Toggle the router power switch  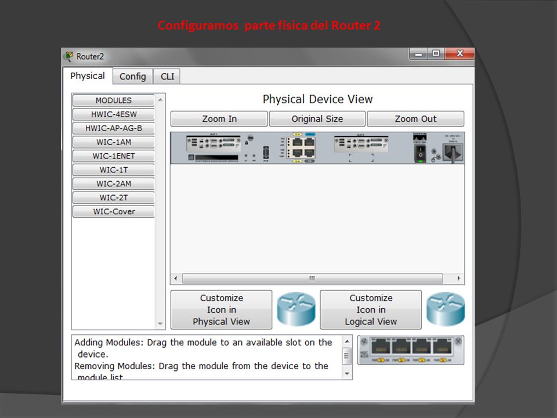(420, 154)
